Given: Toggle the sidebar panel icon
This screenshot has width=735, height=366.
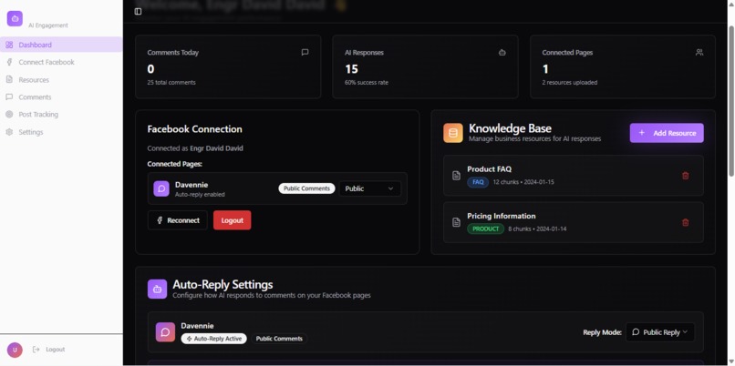Looking at the screenshot, I should coord(138,11).
